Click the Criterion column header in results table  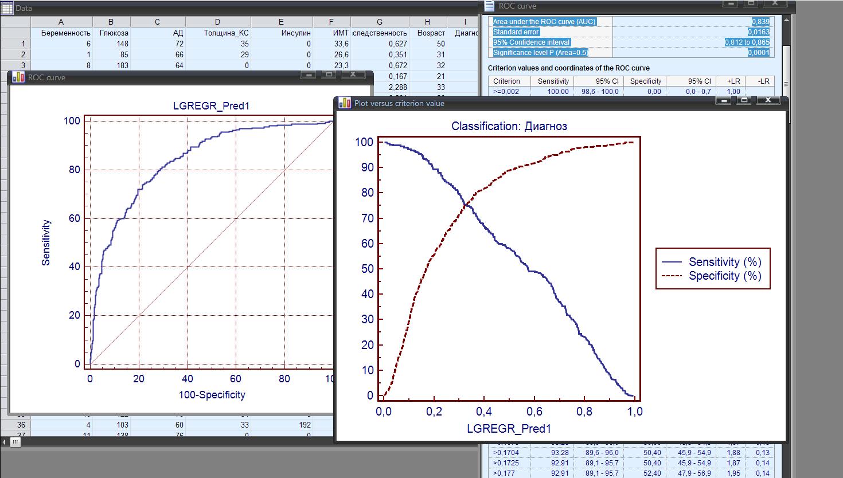click(x=506, y=81)
